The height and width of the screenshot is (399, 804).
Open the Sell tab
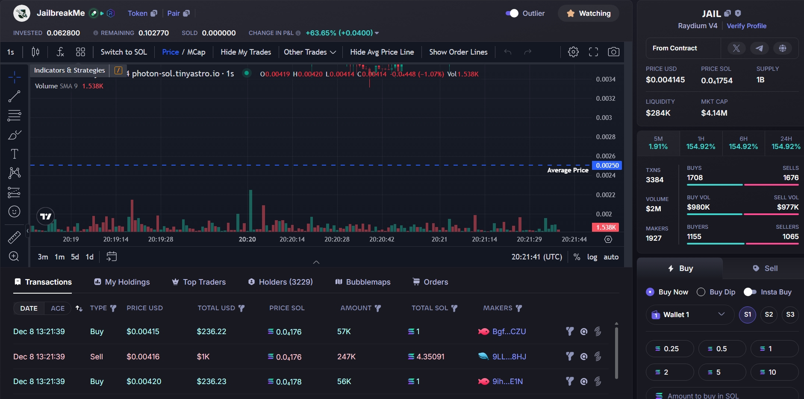point(765,268)
